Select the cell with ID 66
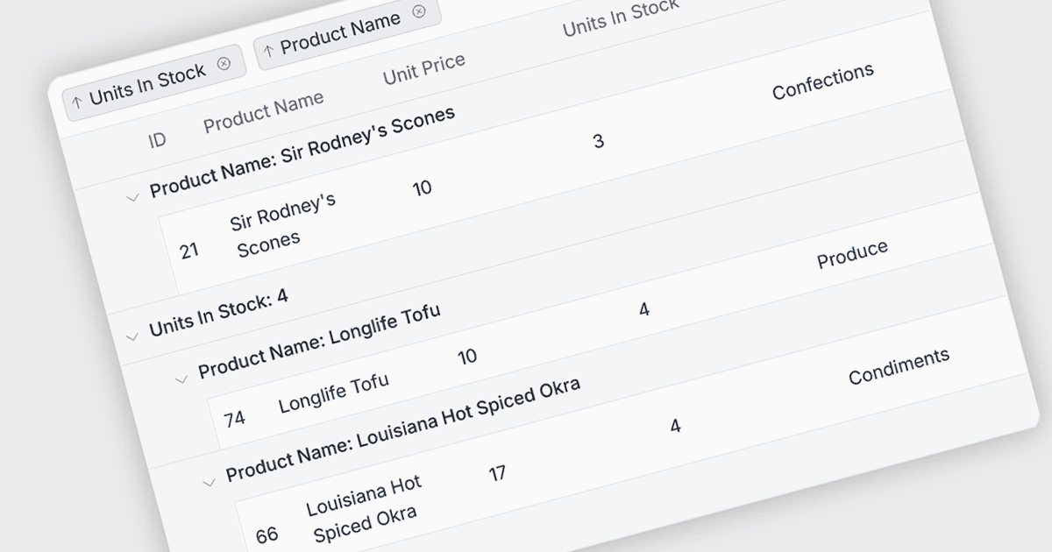This screenshot has height=552, width=1052. [x=267, y=534]
